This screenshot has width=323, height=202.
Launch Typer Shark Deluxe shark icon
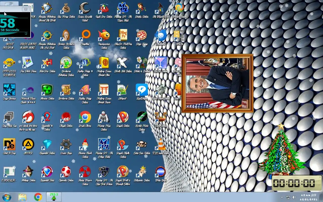click(x=161, y=90)
